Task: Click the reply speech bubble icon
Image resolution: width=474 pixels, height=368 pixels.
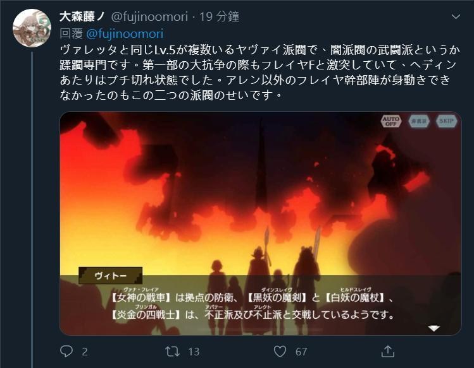Action: (x=66, y=352)
